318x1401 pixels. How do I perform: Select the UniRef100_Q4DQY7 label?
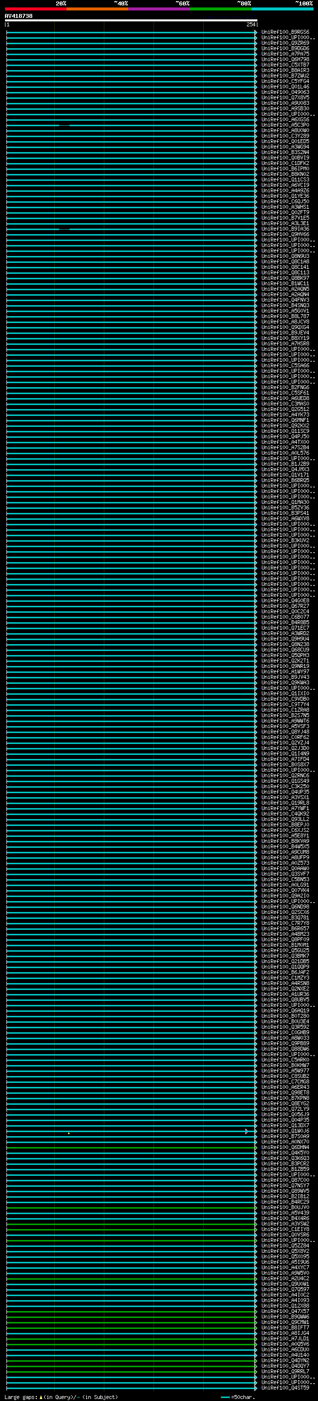[285, 1366]
